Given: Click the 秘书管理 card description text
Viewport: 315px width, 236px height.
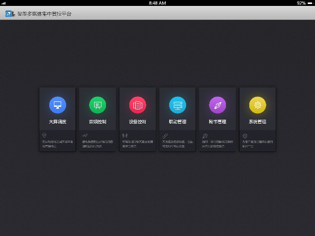Looking at the screenshot, I should click(217, 144).
